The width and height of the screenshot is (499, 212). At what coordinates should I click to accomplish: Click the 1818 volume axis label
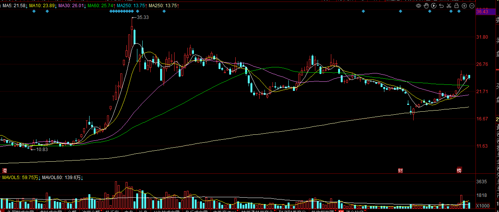(482, 195)
